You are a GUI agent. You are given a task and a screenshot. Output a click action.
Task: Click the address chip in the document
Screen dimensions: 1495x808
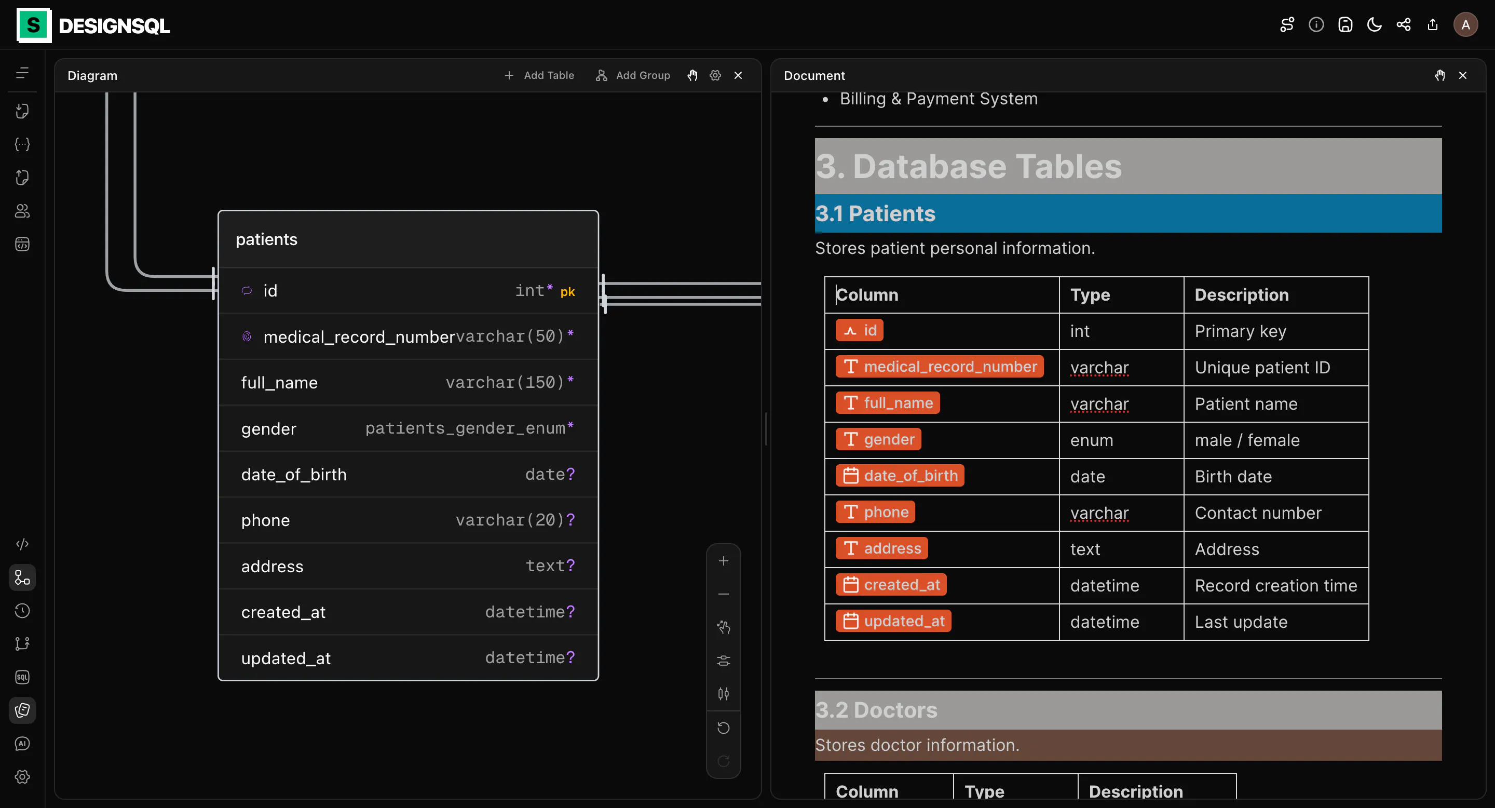(x=881, y=548)
